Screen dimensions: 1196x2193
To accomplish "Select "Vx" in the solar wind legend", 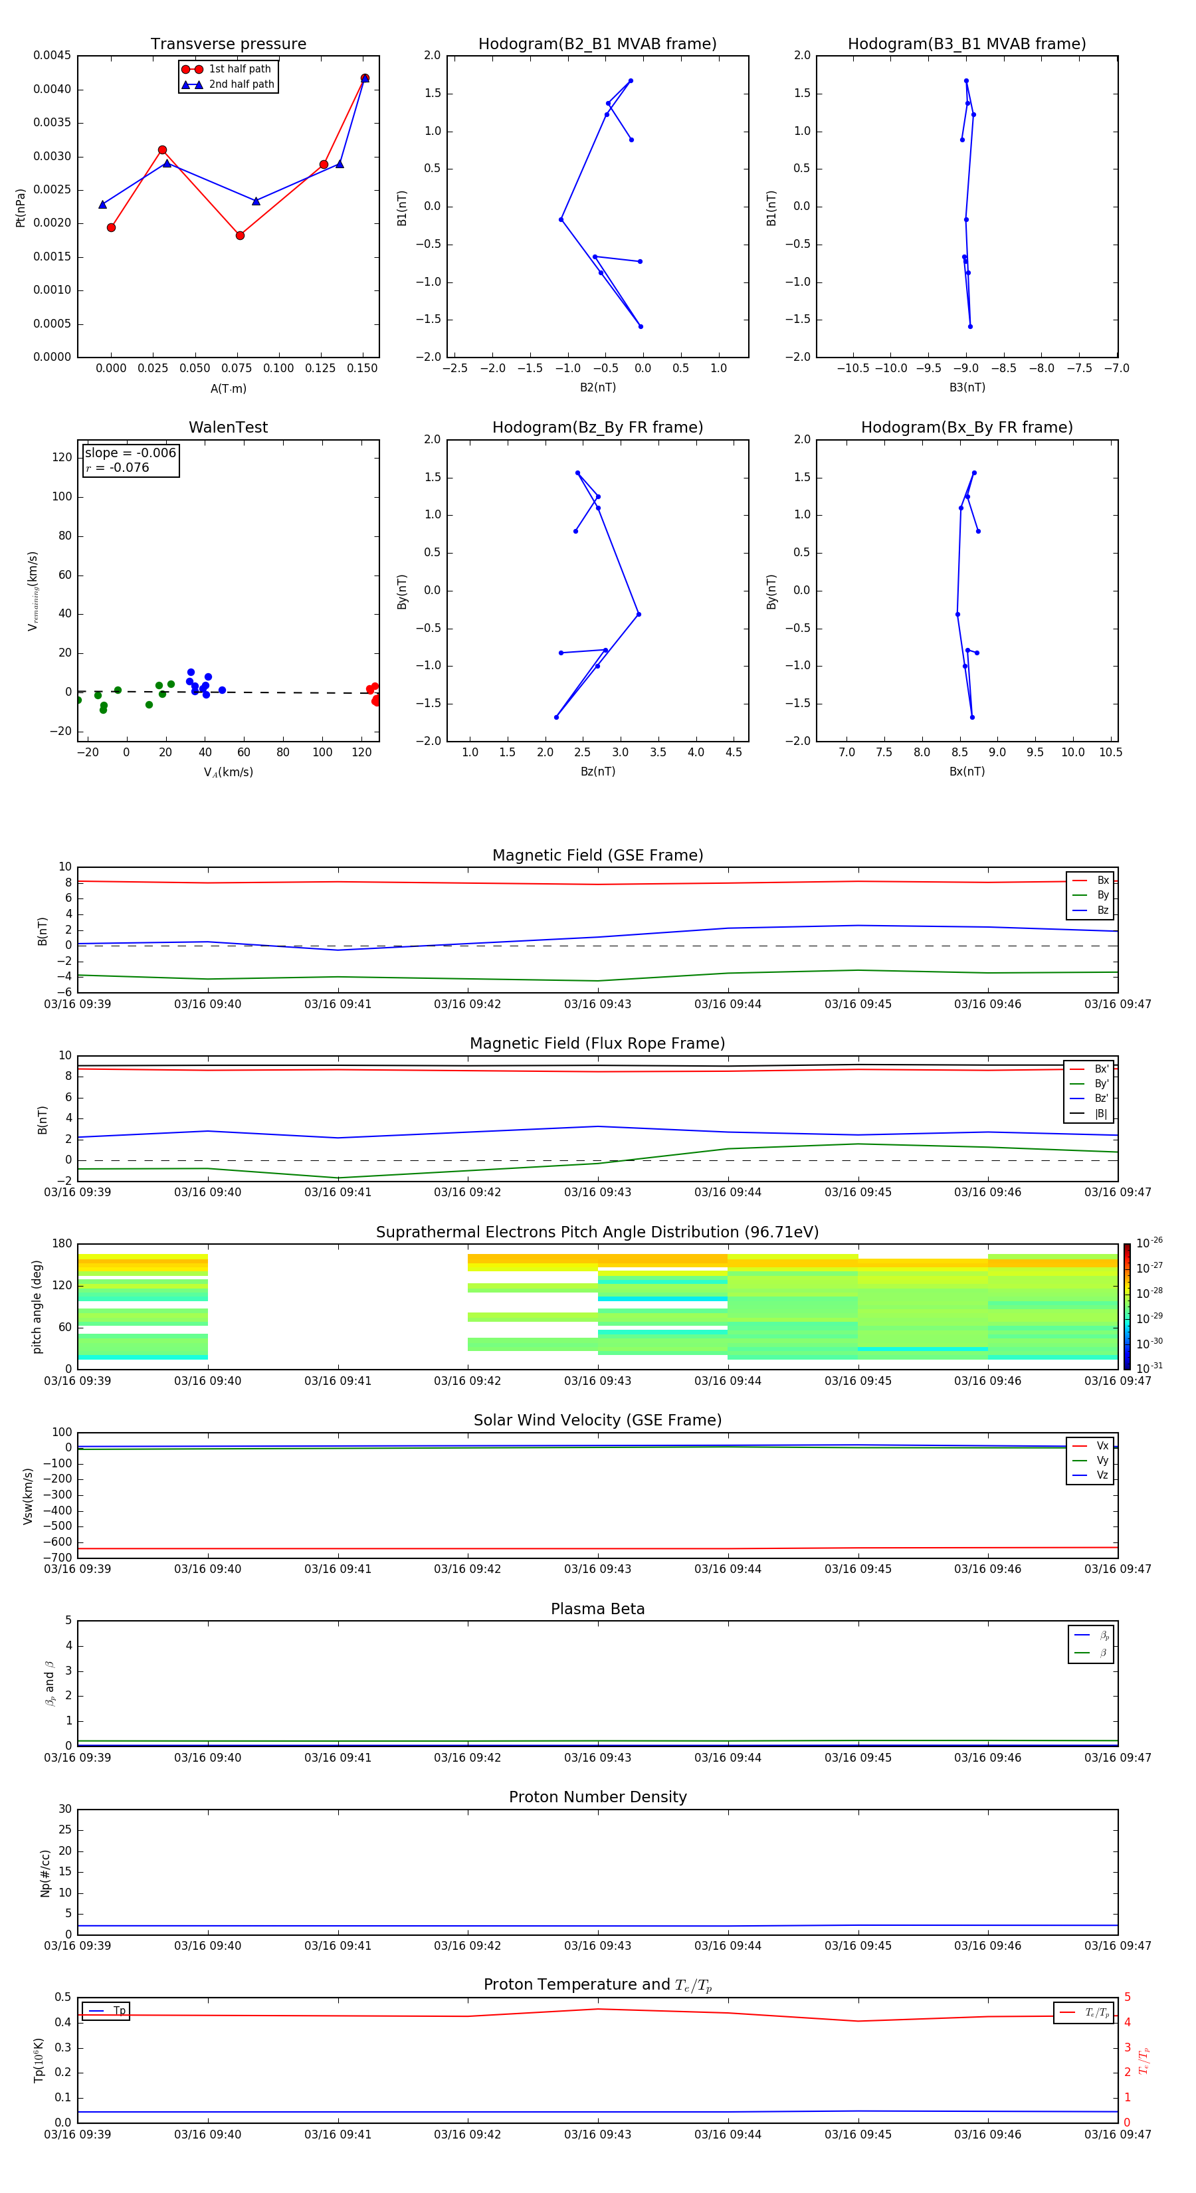I will click(x=1090, y=1445).
